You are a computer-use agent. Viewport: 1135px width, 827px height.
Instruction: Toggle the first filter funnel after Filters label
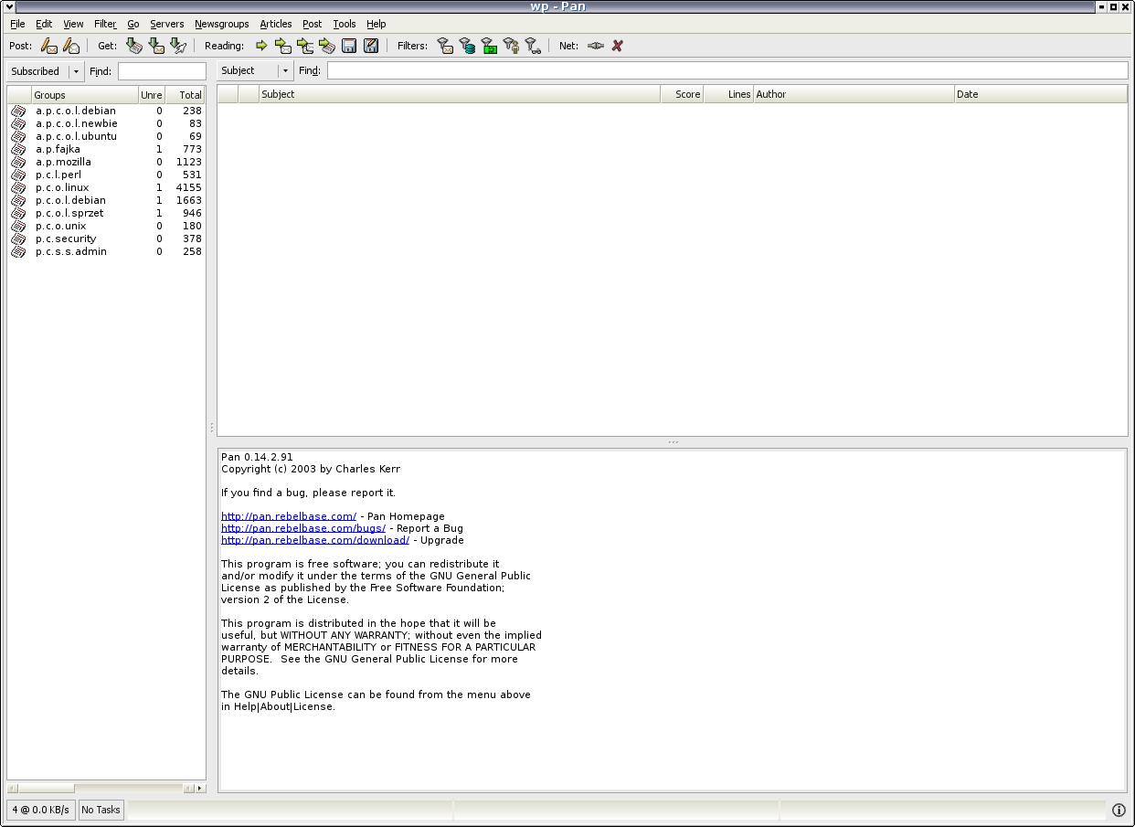coord(445,46)
